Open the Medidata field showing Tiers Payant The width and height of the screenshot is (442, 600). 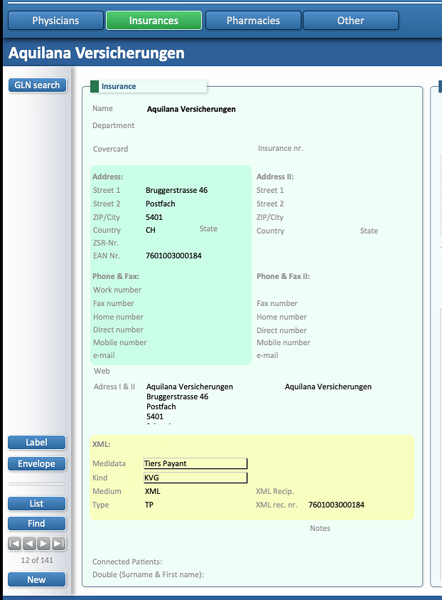point(195,463)
